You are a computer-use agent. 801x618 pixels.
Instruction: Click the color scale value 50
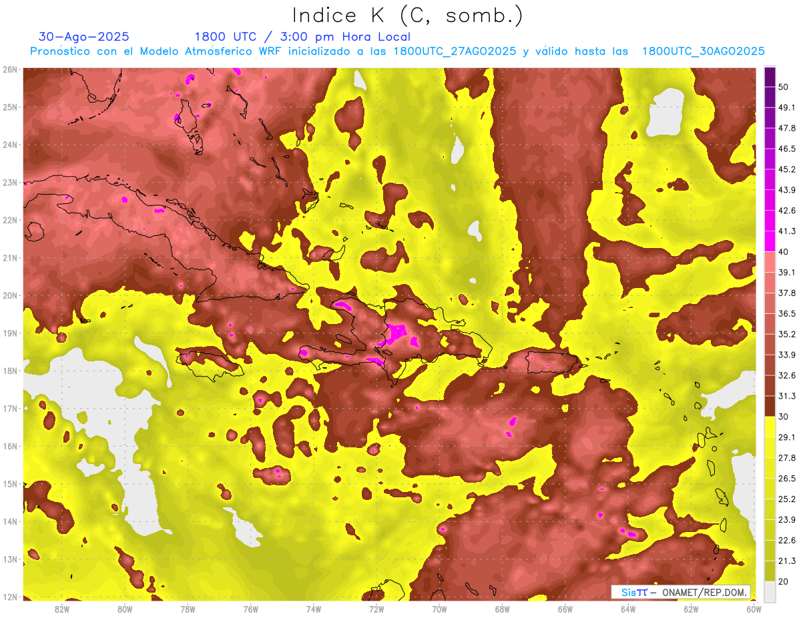[x=783, y=87]
